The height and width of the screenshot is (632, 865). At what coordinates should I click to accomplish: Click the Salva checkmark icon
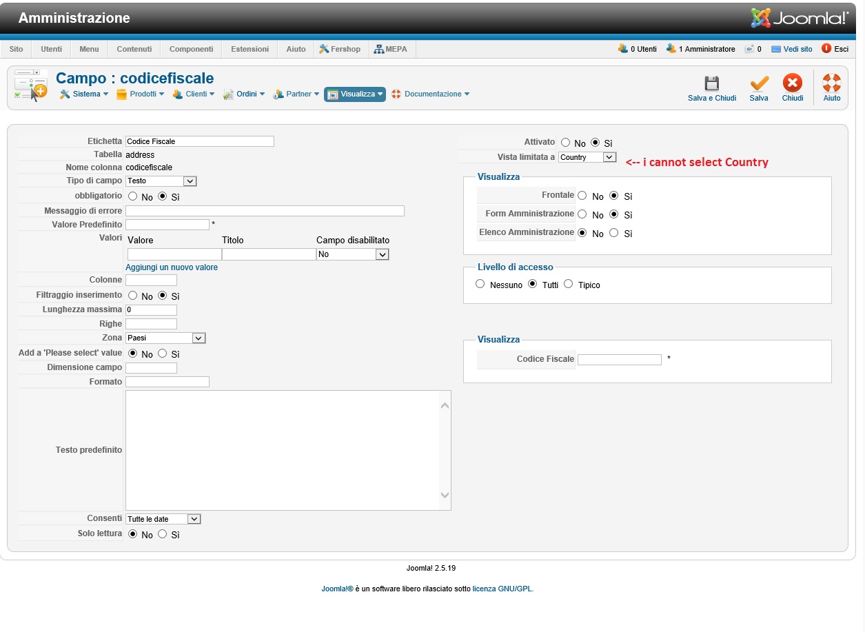pyautogui.click(x=759, y=83)
